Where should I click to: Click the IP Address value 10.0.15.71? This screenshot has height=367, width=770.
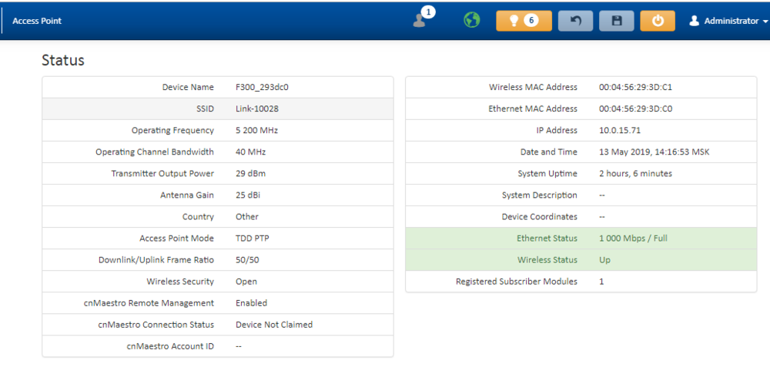pos(619,131)
